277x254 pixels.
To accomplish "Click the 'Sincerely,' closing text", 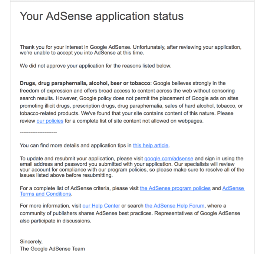I will tap(31, 242).
